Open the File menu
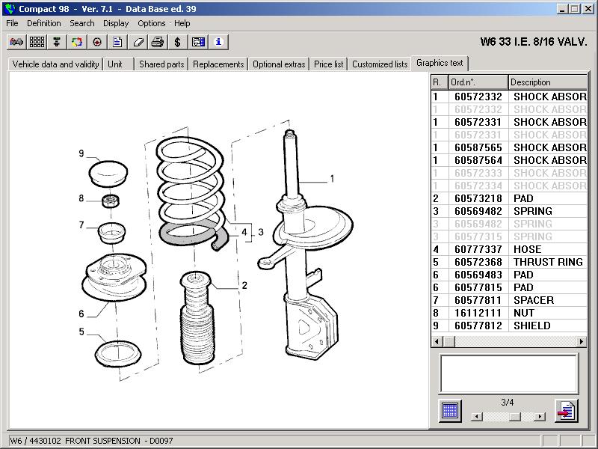Image resolution: width=598 pixels, height=449 pixels. 12,23
